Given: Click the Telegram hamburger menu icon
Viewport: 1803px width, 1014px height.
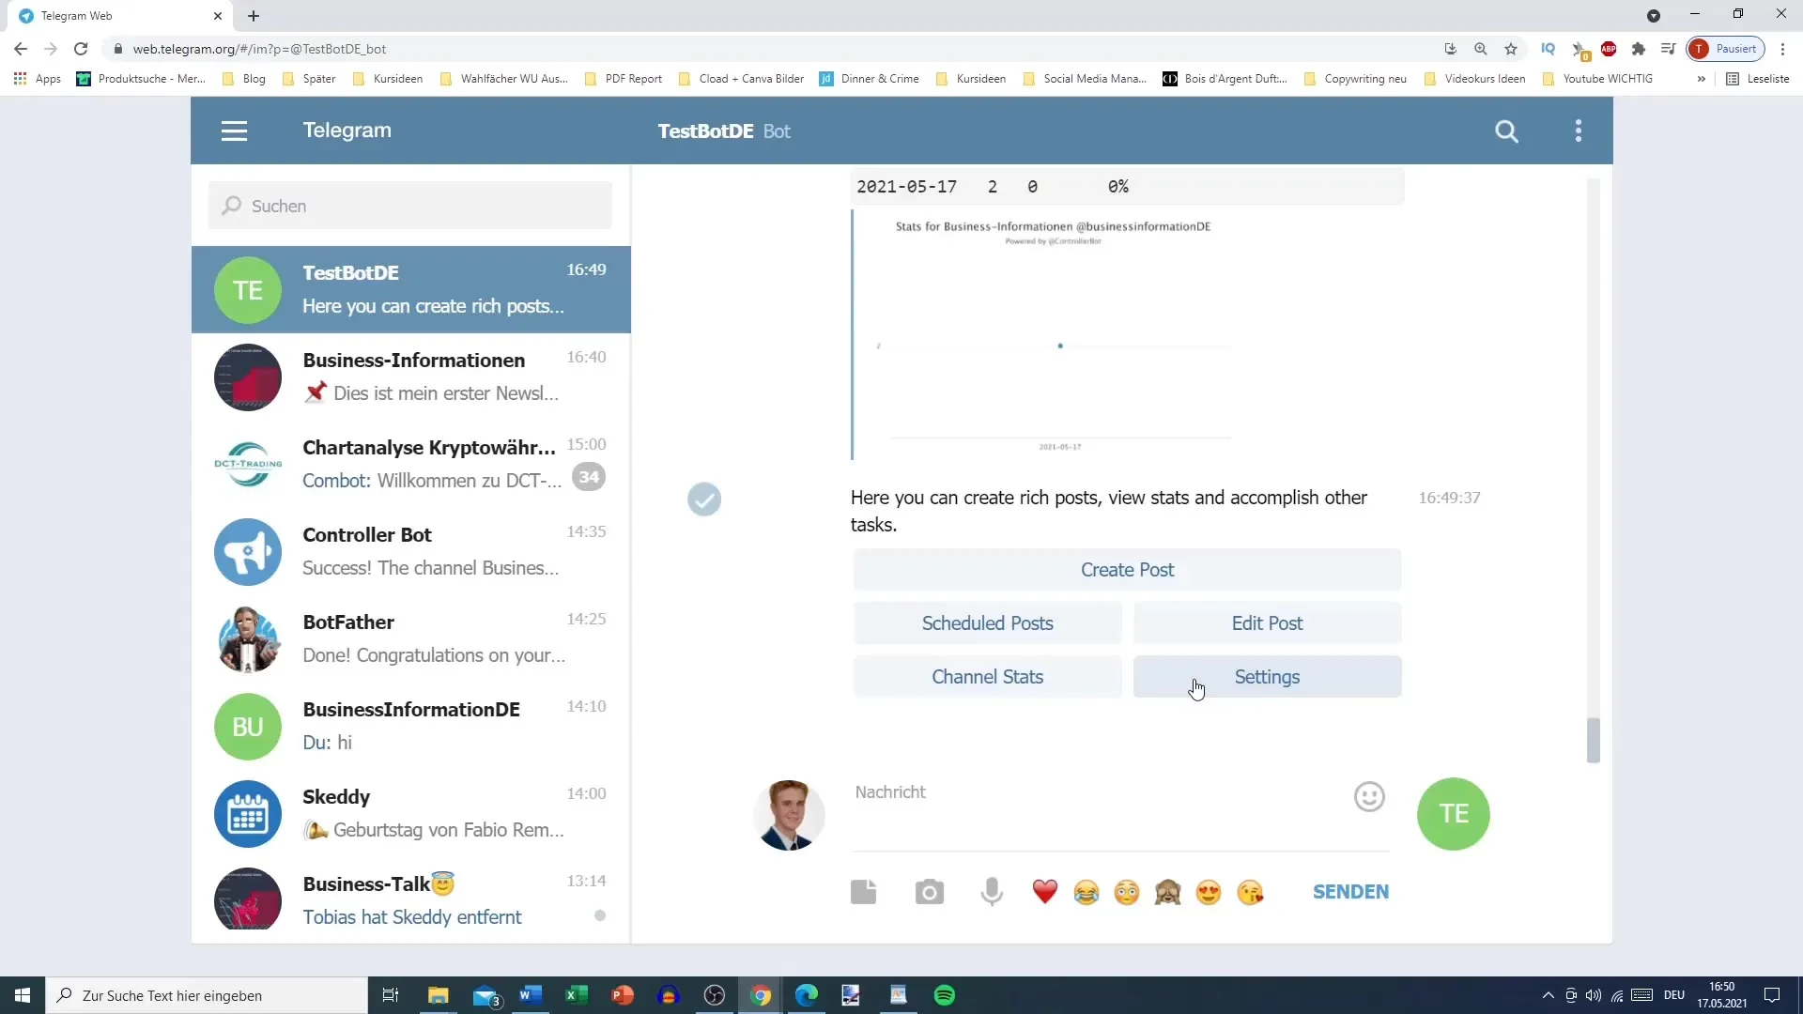Looking at the screenshot, I should (234, 131).
